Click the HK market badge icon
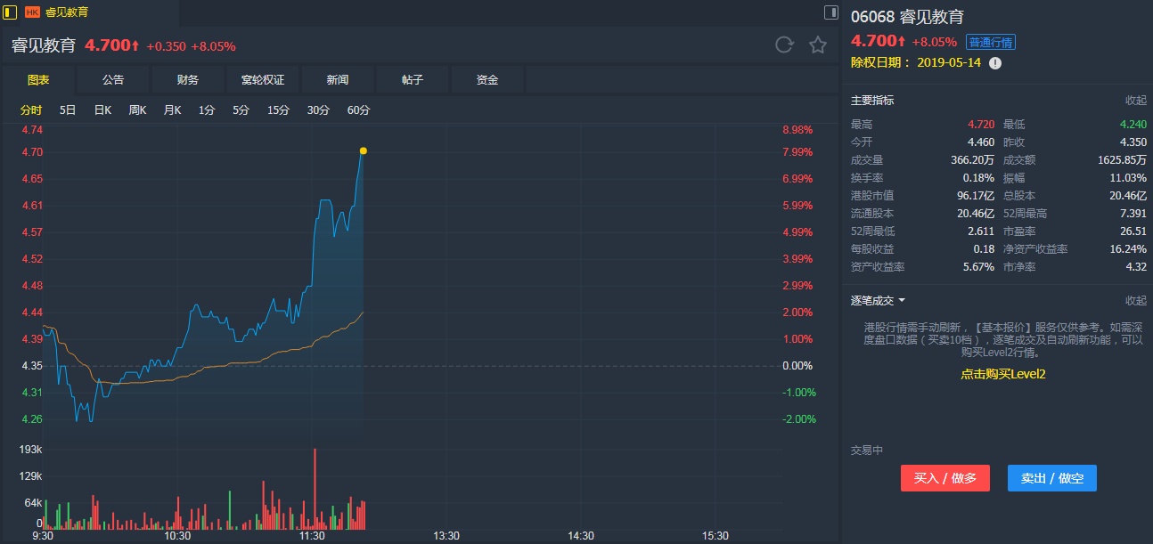This screenshot has height=544, width=1153. pos(32,12)
